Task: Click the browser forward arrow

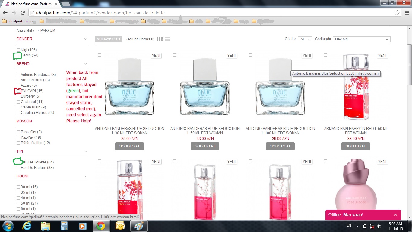Action: coord(14,13)
